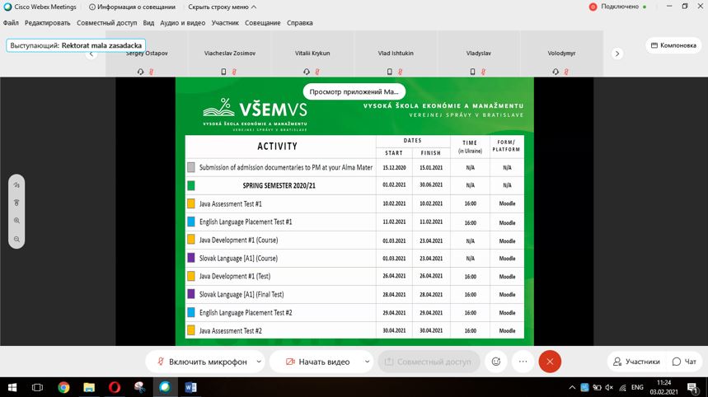Viewport: 708px width, 397px height.
Task: Open the reactions smiley icon
Action: 496,362
